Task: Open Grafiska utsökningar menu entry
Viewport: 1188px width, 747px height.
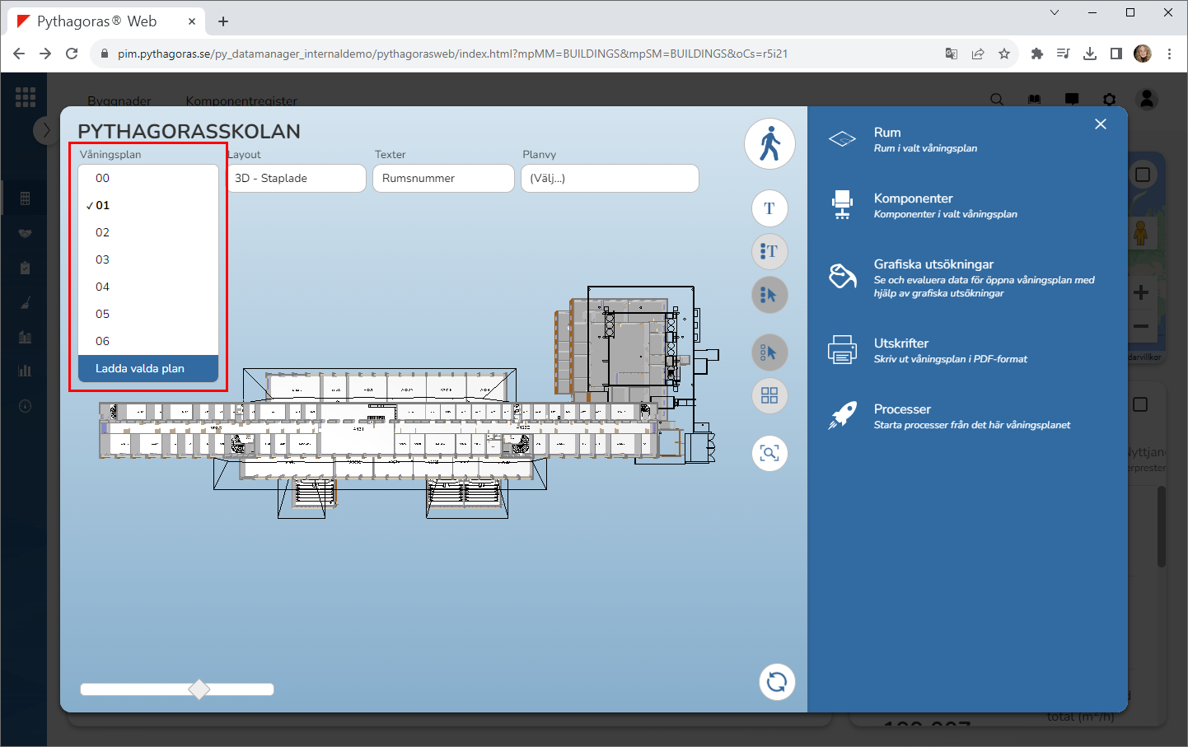Action: [933, 264]
